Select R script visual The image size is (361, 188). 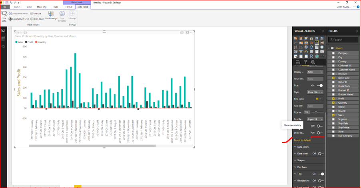coord(311,56)
